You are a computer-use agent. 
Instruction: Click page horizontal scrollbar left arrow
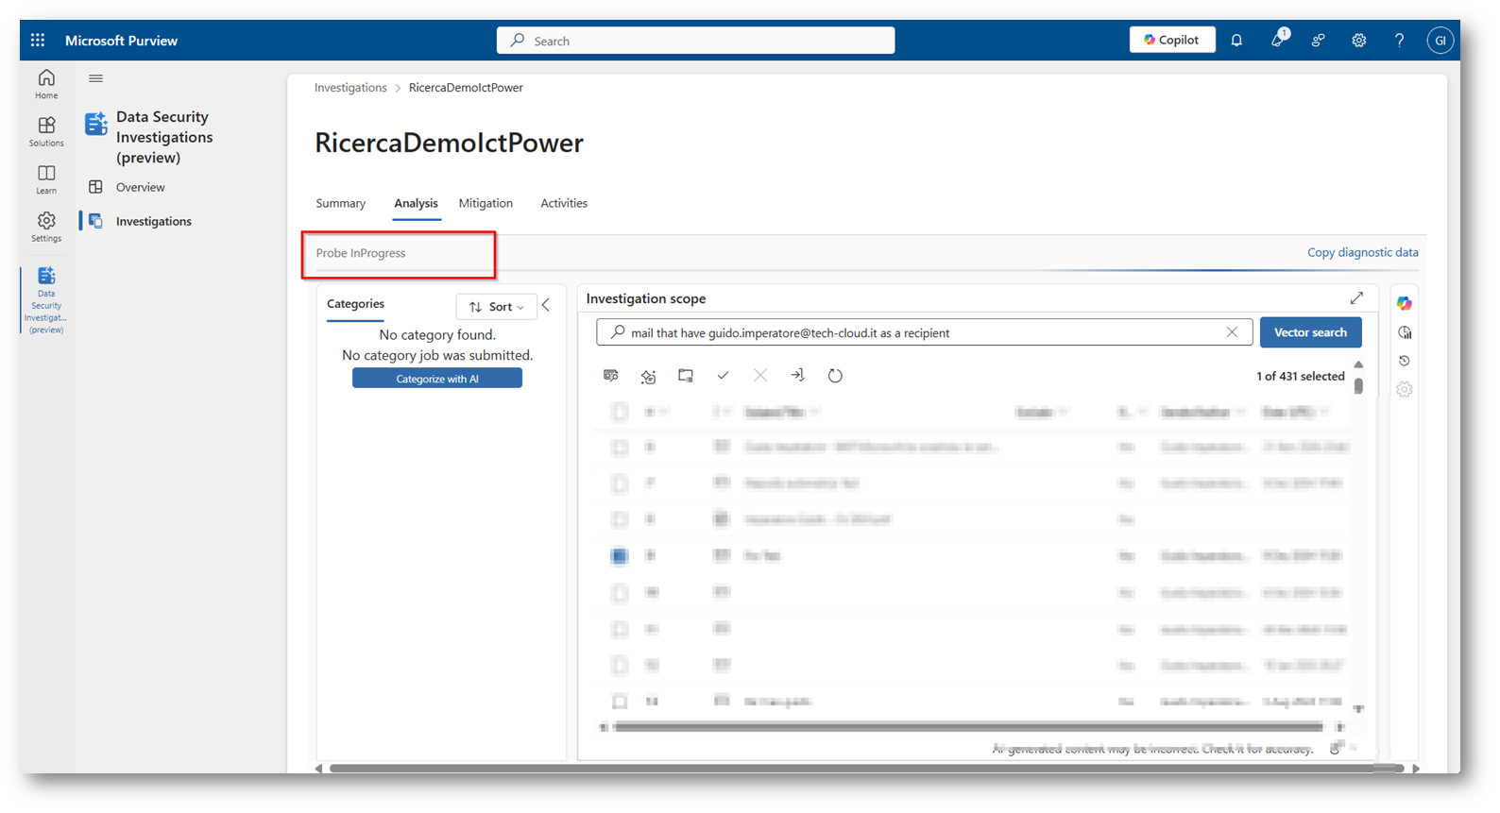(319, 769)
